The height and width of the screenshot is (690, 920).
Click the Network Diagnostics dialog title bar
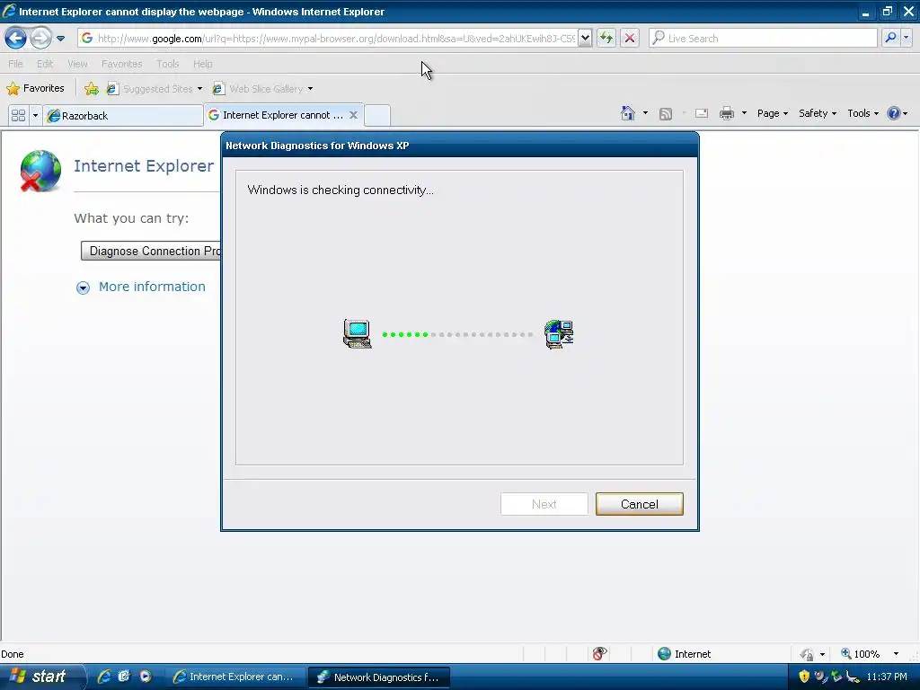459,146
